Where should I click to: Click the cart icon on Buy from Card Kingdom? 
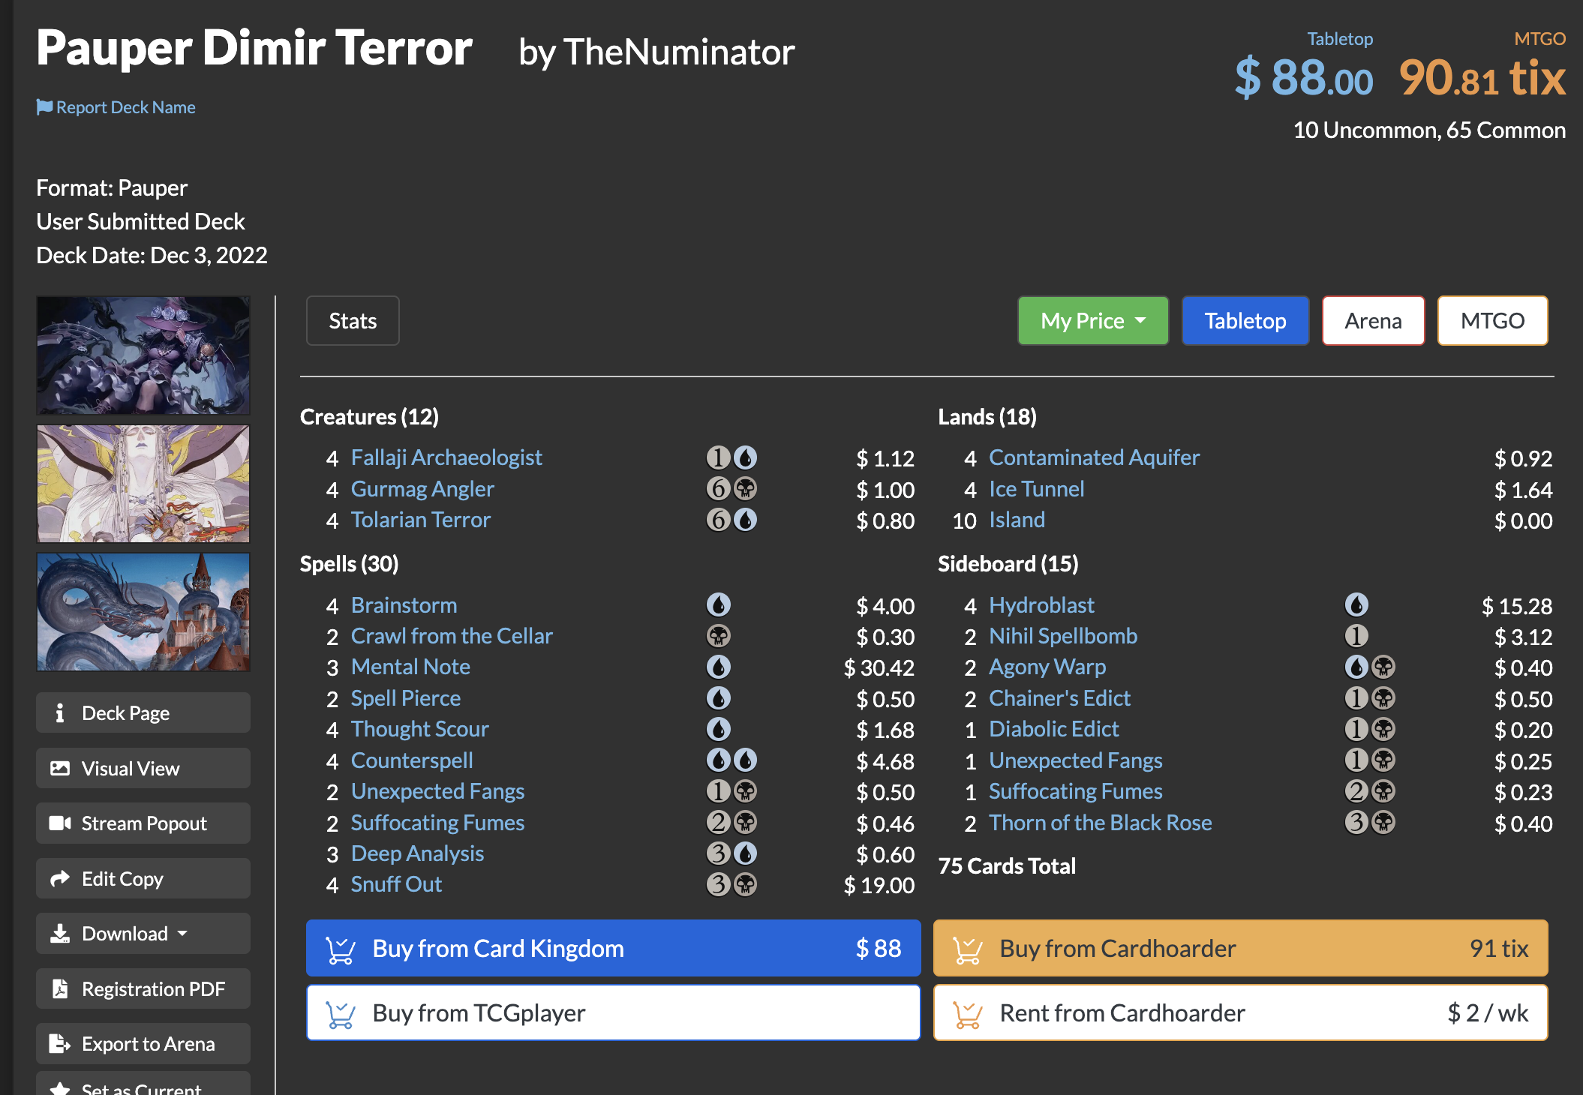[341, 949]
